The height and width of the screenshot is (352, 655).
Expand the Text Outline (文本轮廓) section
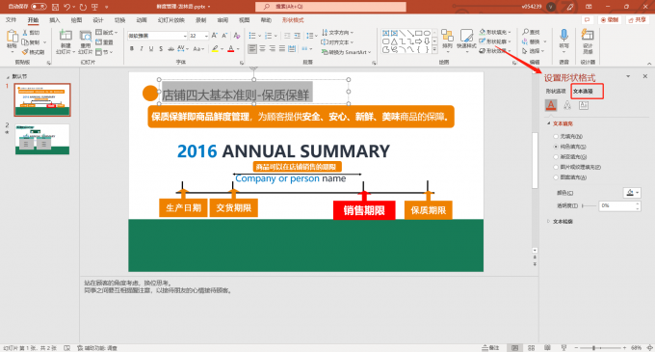point(561,222)
